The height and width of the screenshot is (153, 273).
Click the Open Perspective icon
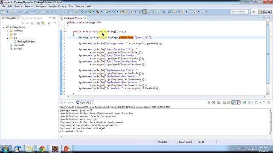(x=254, y=12)
